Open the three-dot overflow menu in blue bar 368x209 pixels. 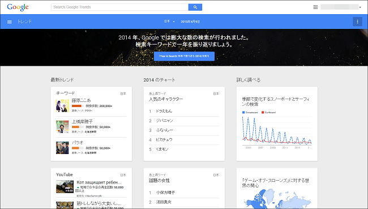pos(357,22)
